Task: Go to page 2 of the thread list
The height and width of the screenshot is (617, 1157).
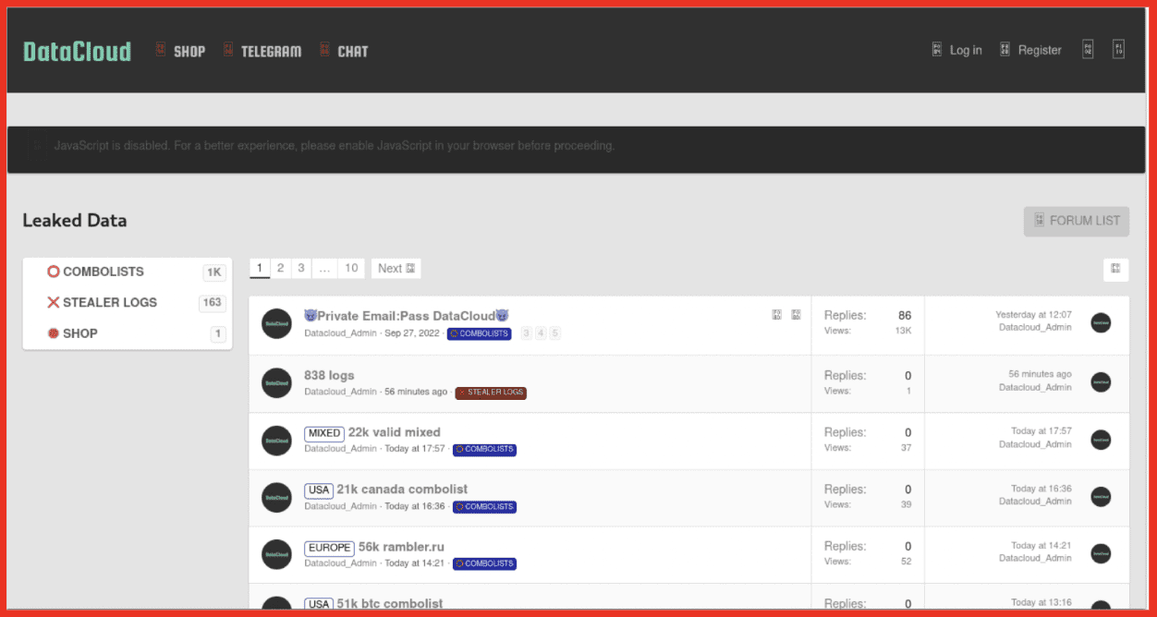Action: (281, 268)
